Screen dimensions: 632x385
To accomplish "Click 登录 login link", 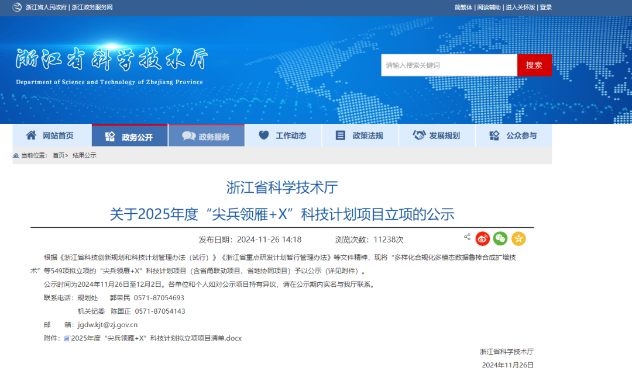I will (x=546, y=7).
